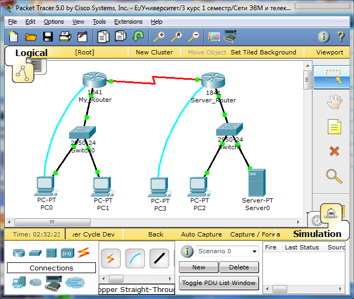Click Set Tiled Background button
This screenshot has width=354, height=299.
pos(263,52)
